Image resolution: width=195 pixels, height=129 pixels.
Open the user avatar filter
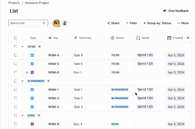coord(56,23)
